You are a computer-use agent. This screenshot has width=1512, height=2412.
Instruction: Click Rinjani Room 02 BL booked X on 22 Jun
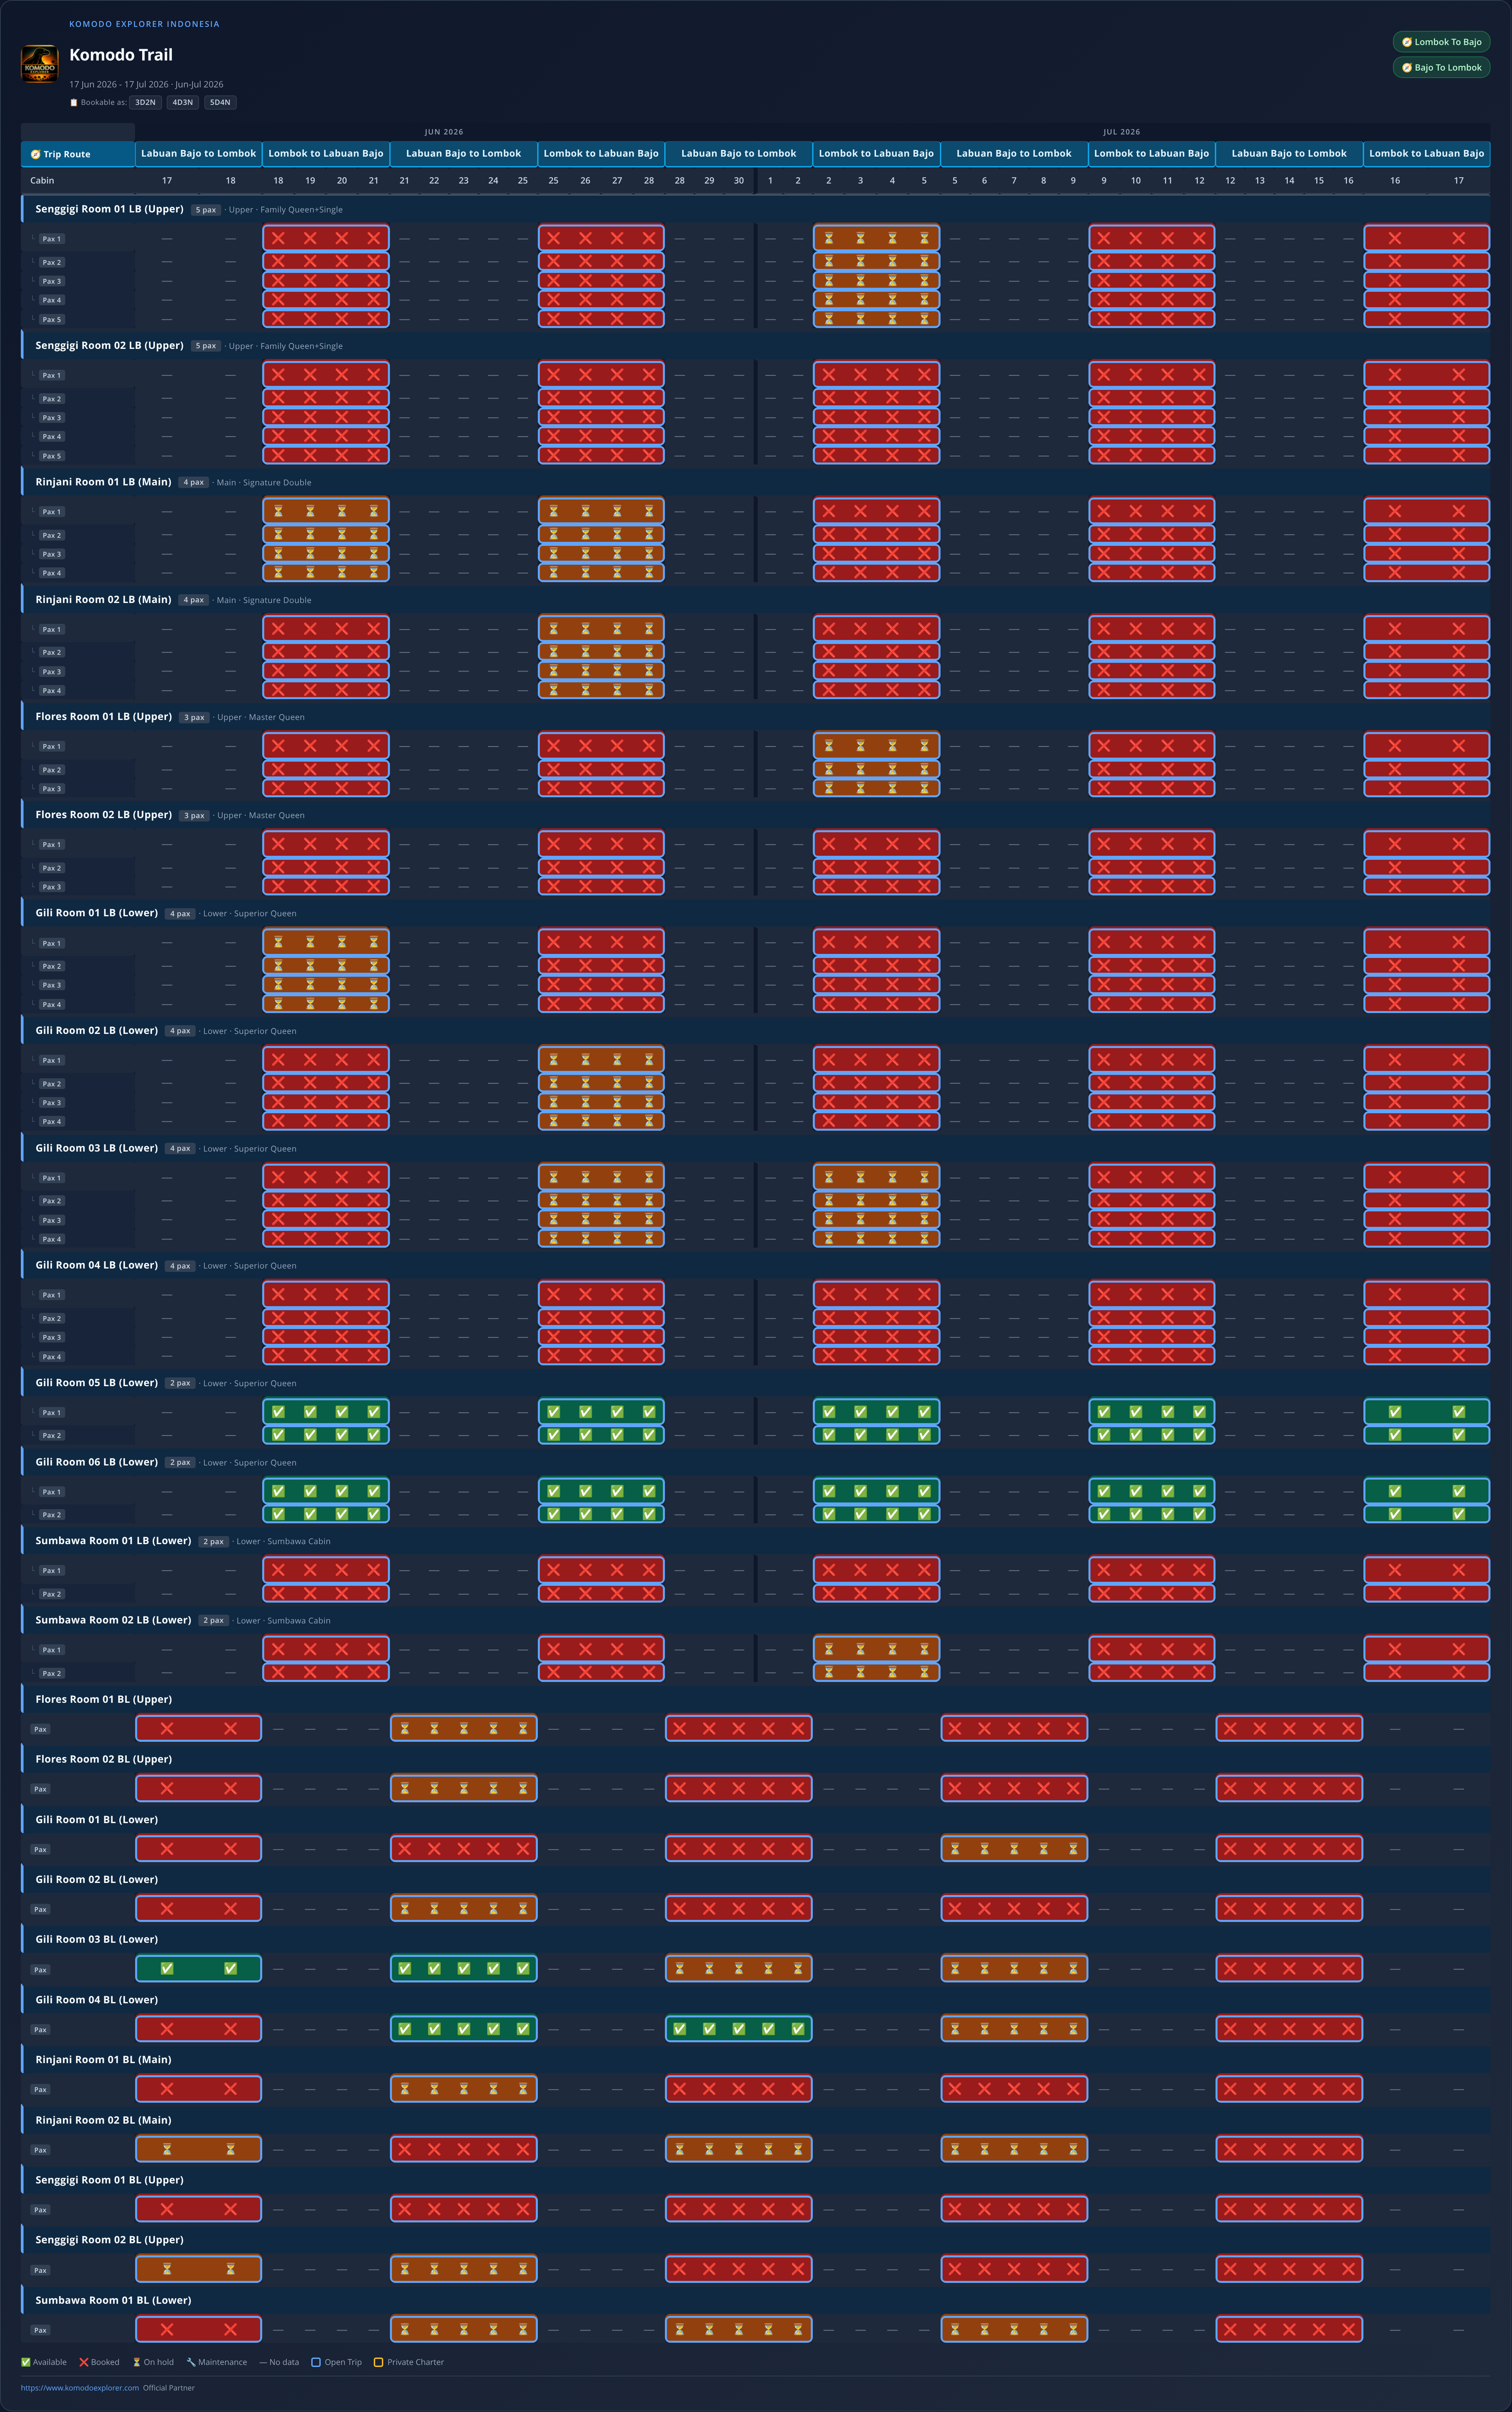[434, 2149]
